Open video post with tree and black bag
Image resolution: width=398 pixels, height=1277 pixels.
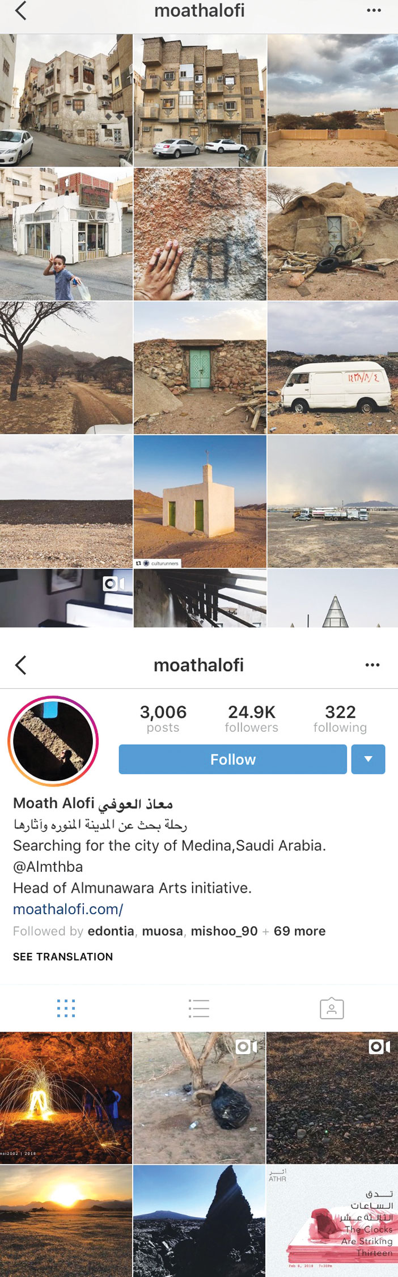tap(199, 1098)
